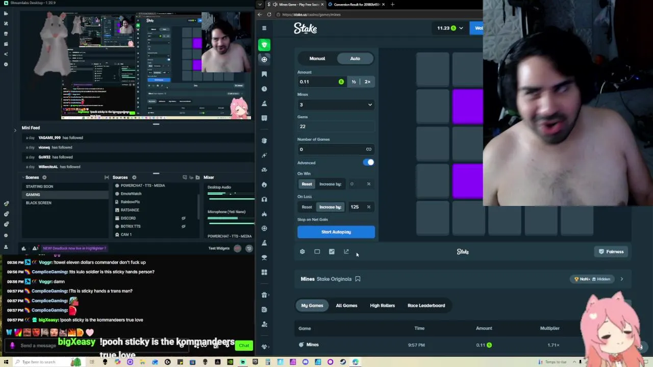
Task: Open the Mines count dropdown
Action: click(x=336, y=104)
